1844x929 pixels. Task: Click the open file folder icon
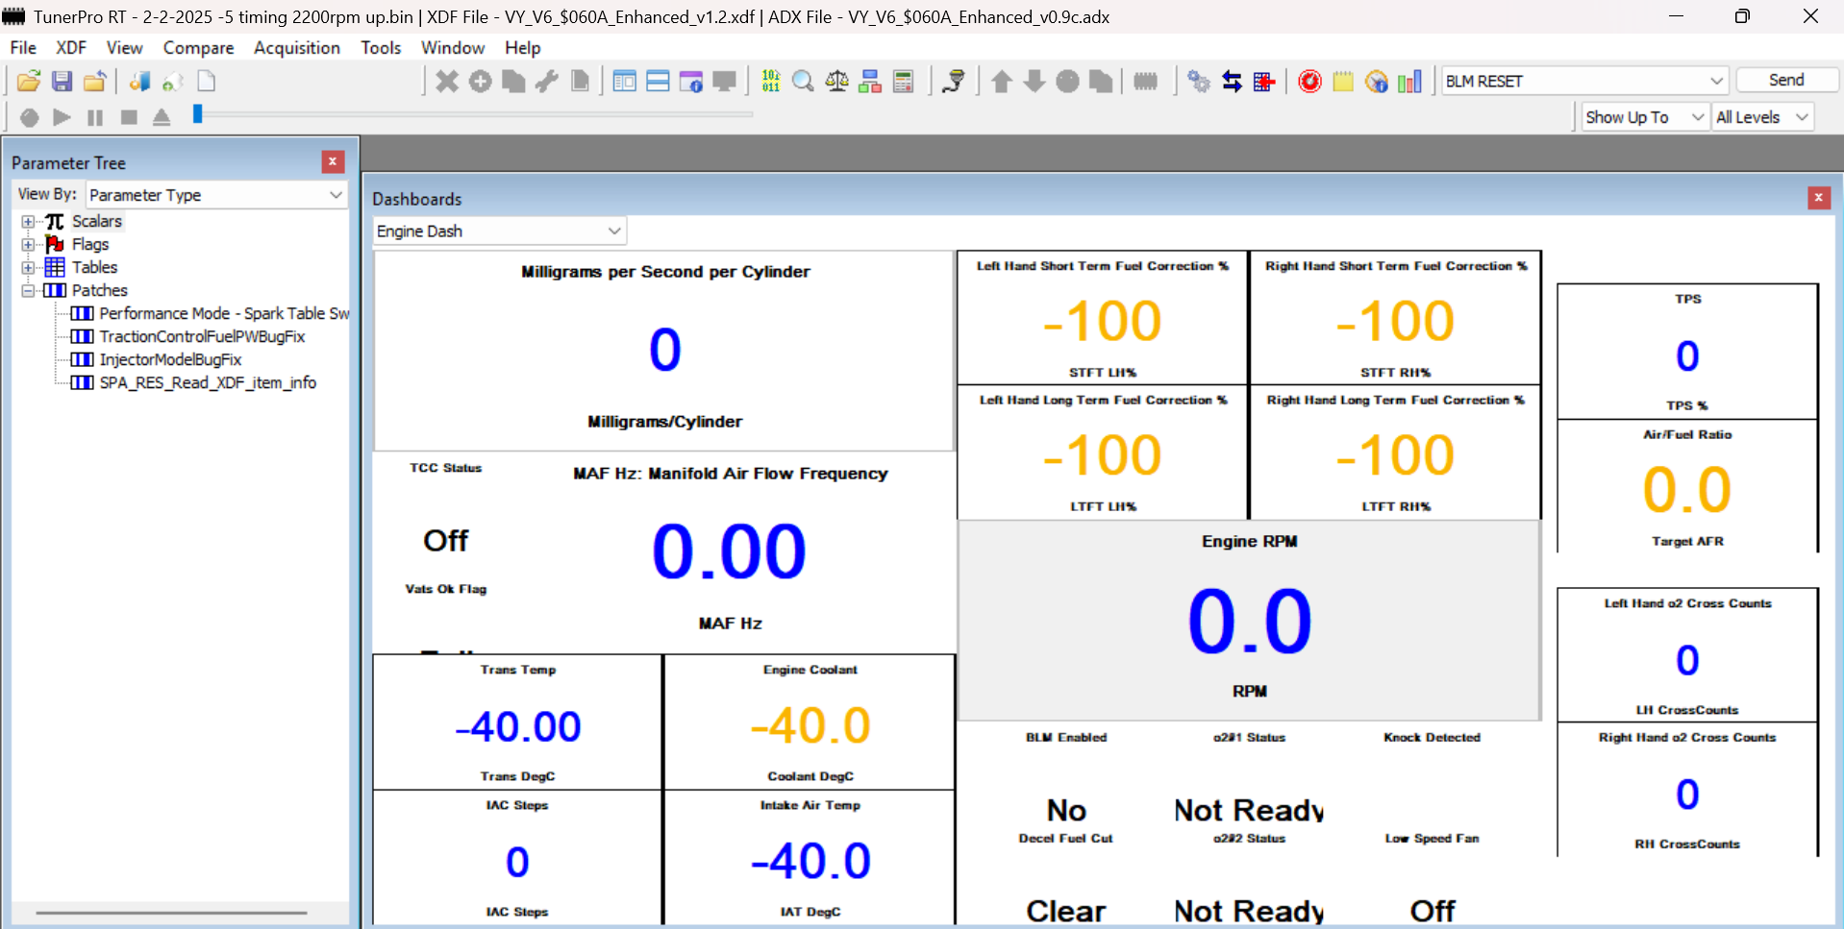click(29, 82)
